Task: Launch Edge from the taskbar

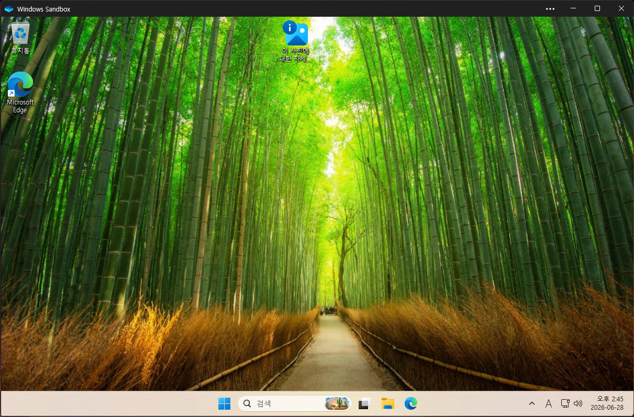Action: [410, 403]
